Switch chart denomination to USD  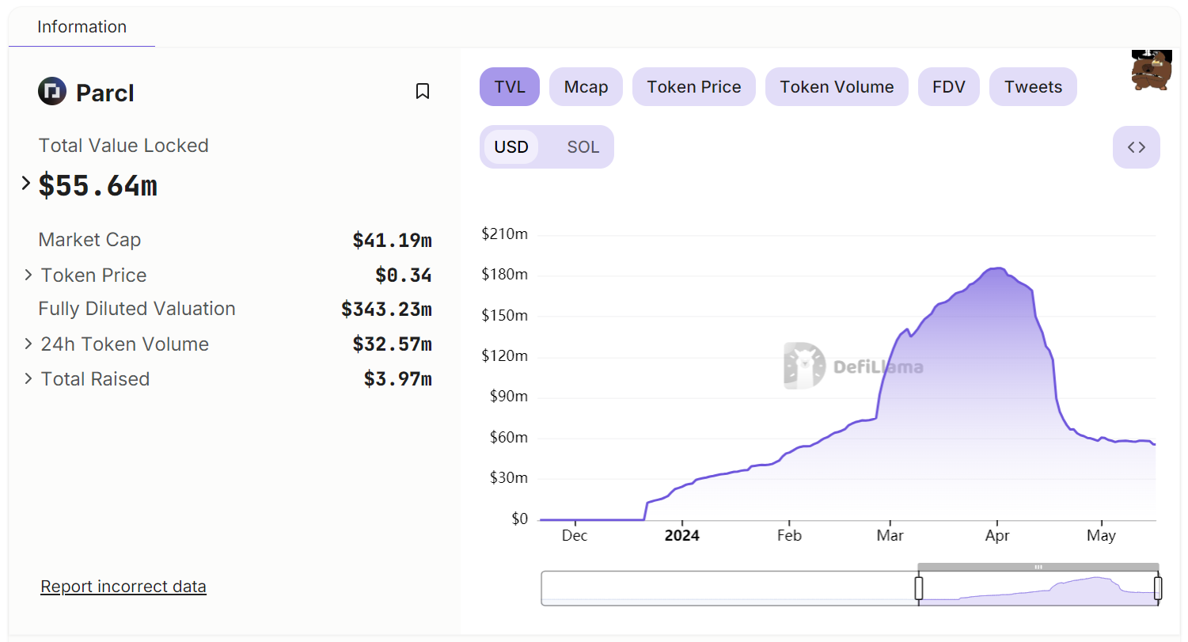(511, 147)
